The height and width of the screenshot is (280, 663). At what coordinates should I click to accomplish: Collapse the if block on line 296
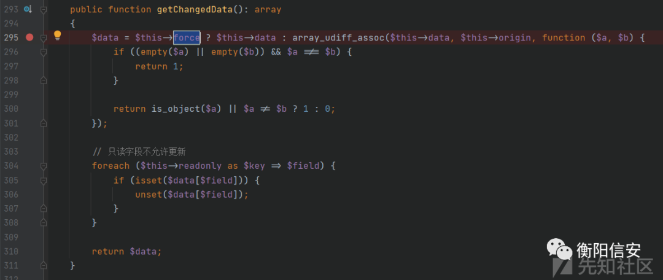pos(43,52)
